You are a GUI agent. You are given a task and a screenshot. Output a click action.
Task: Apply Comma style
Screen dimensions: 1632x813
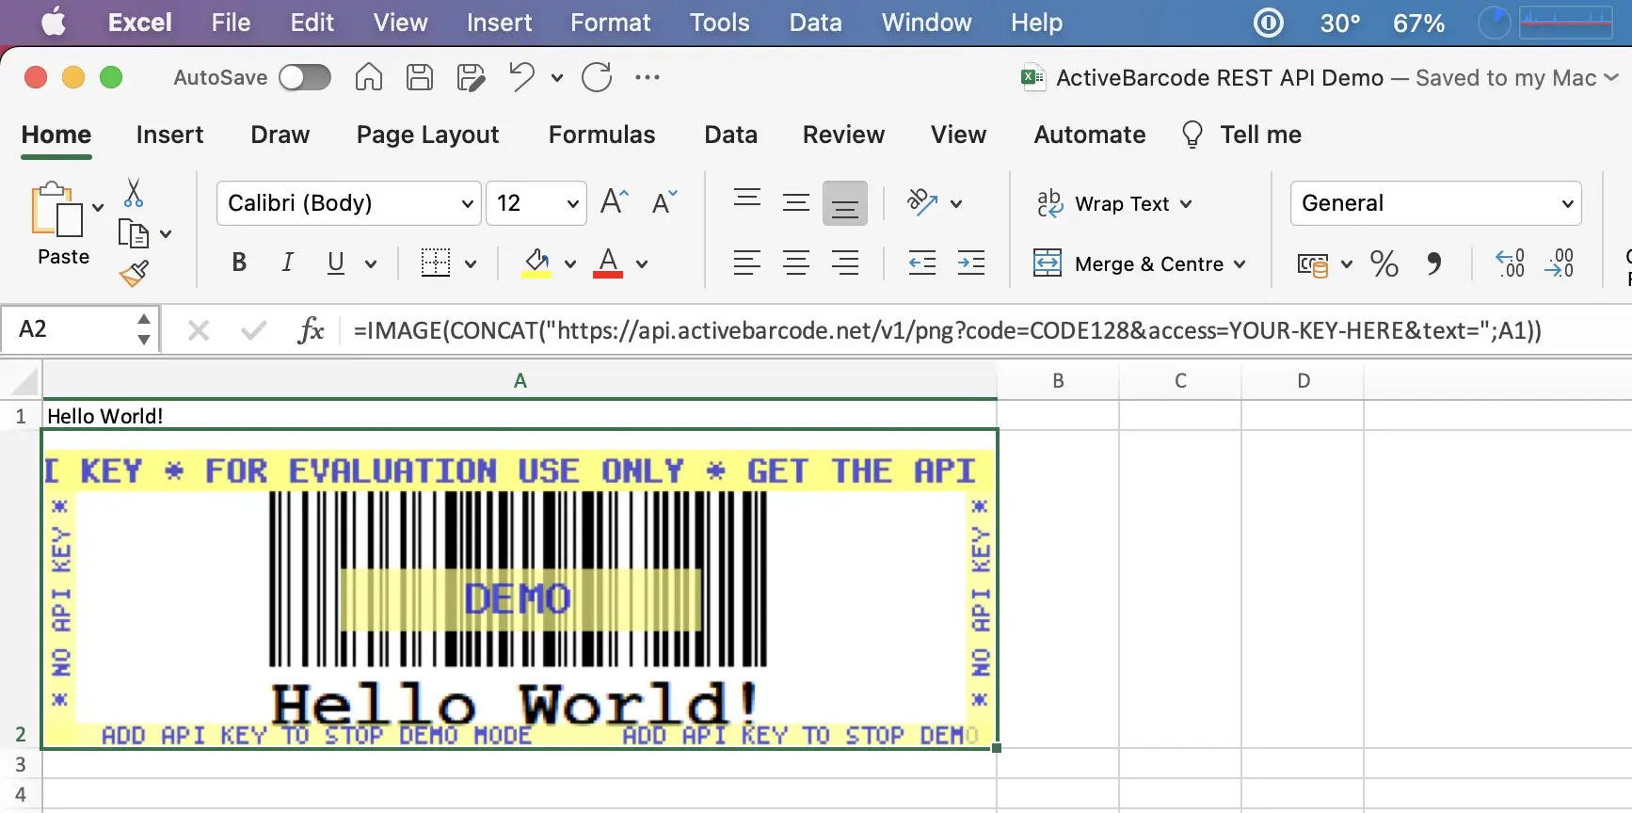[x=1434, y=263]
